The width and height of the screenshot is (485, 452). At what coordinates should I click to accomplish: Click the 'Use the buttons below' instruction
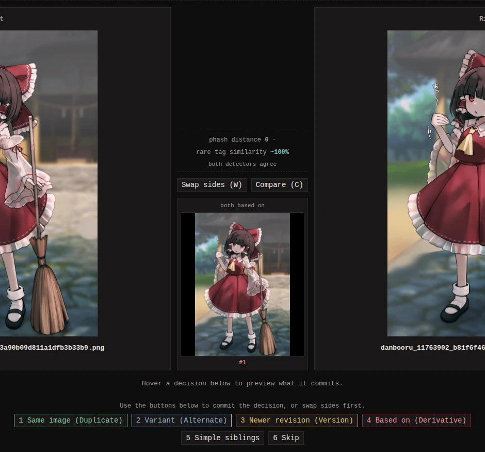coord(242,406)
